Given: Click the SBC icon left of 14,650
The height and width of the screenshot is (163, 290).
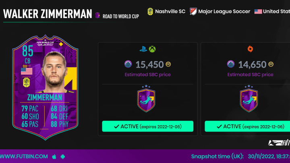Looking at the screenshot, I should point(231,64).
